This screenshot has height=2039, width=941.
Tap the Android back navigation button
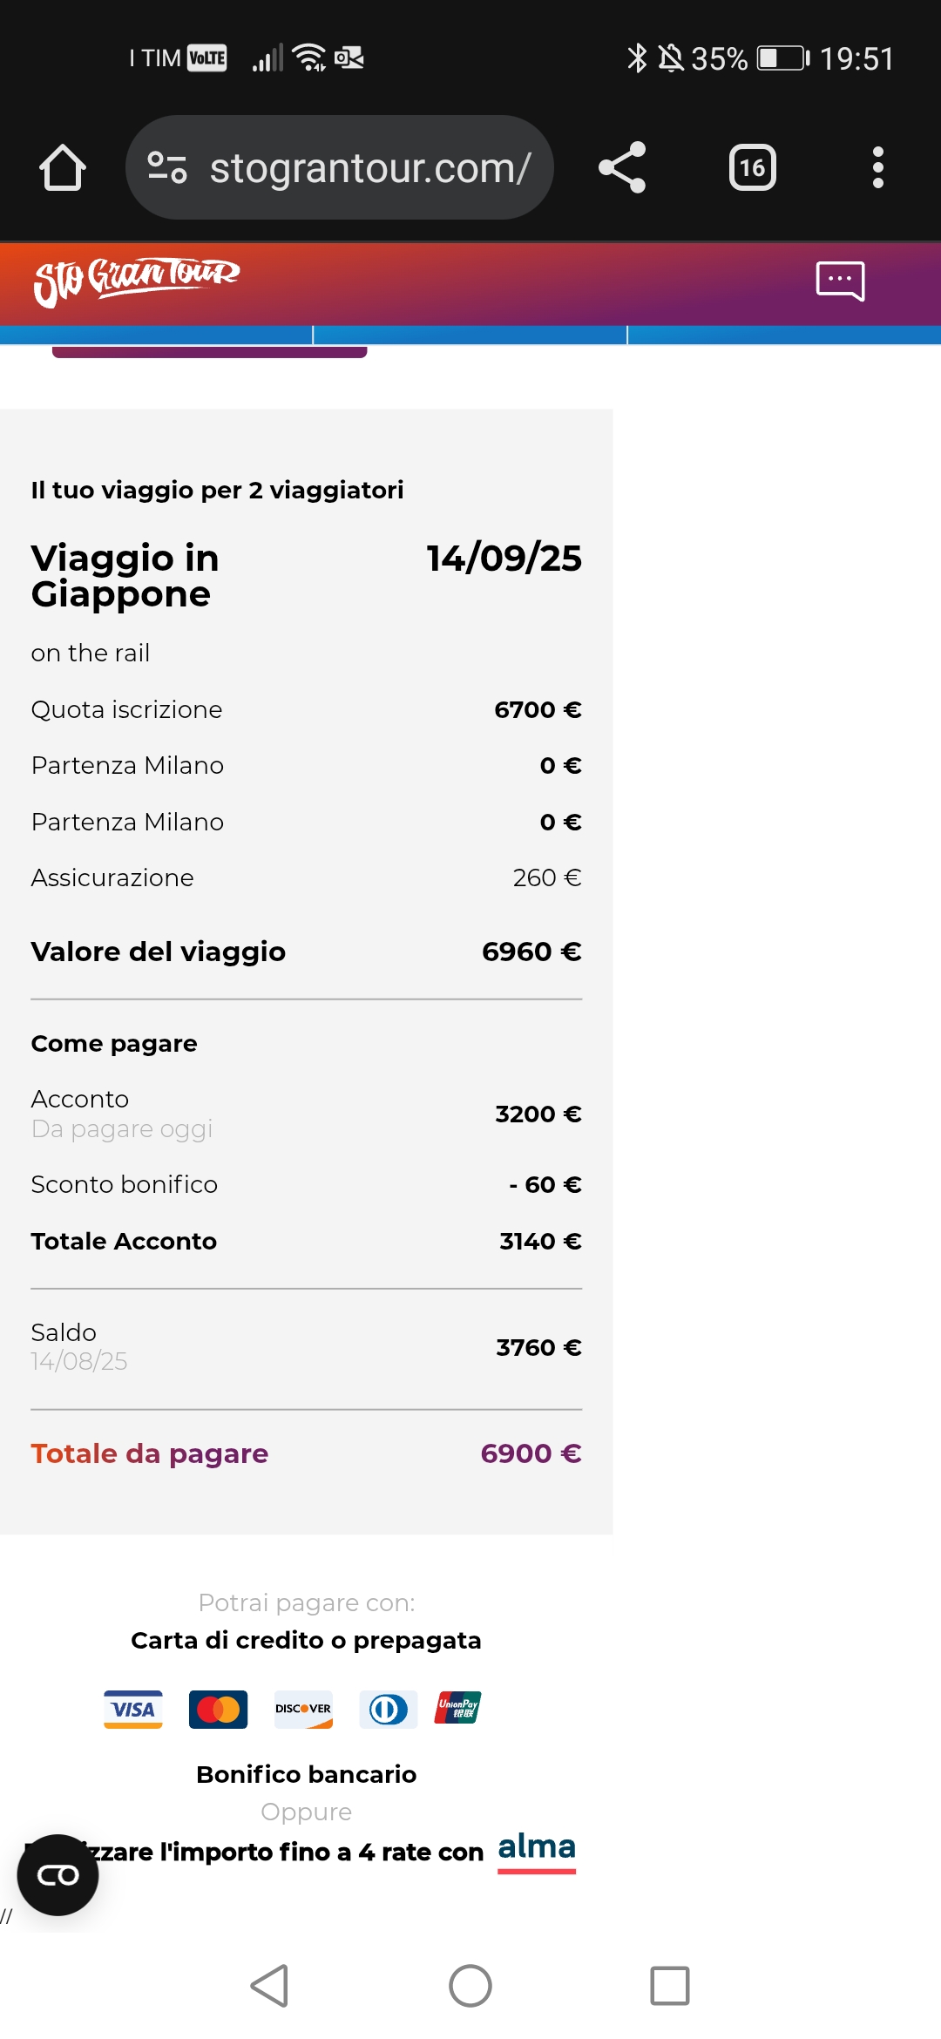pyautogui.click(x=270, y=1986)
